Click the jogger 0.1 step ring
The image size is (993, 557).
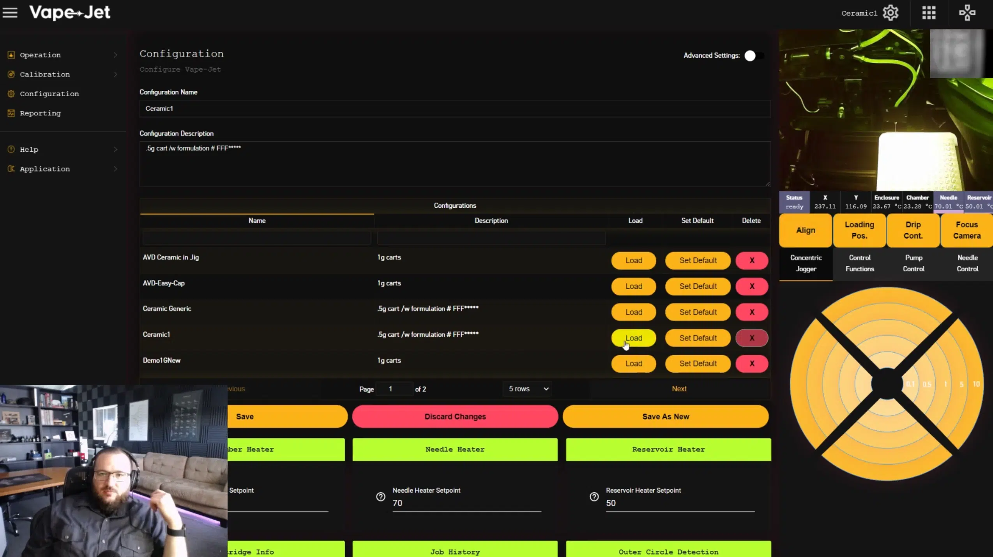pyautogui.click(x=910, y=384)
